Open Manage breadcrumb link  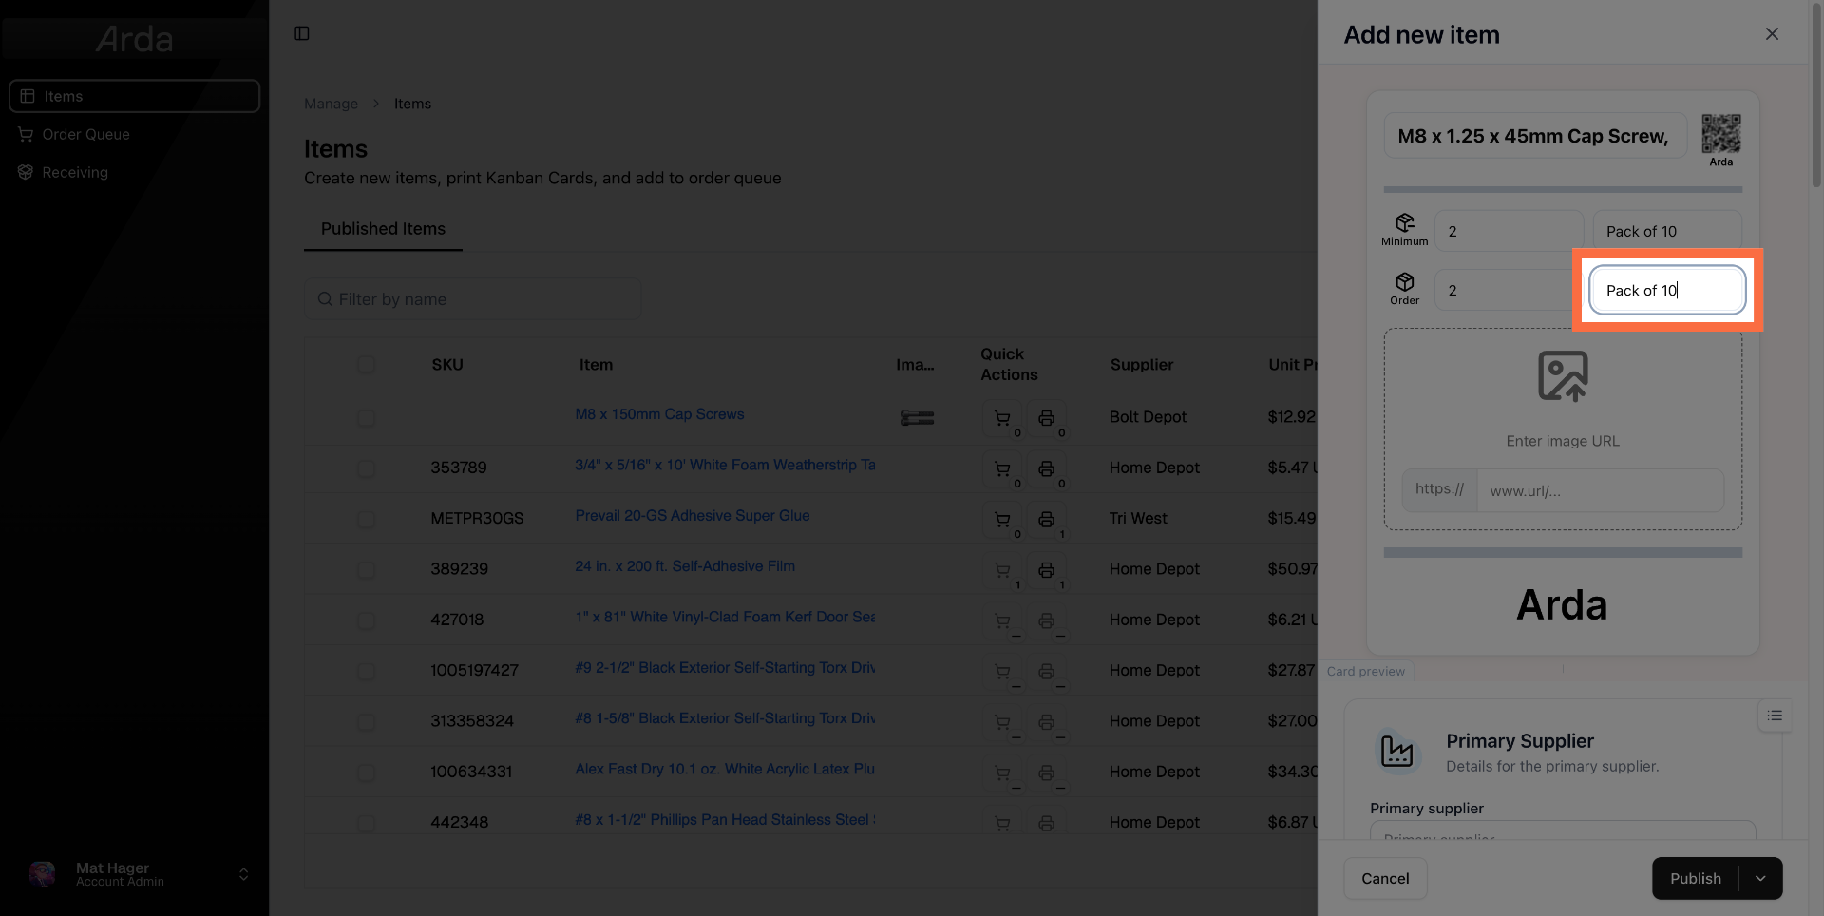pyautogui.click(x=331, y=104)
